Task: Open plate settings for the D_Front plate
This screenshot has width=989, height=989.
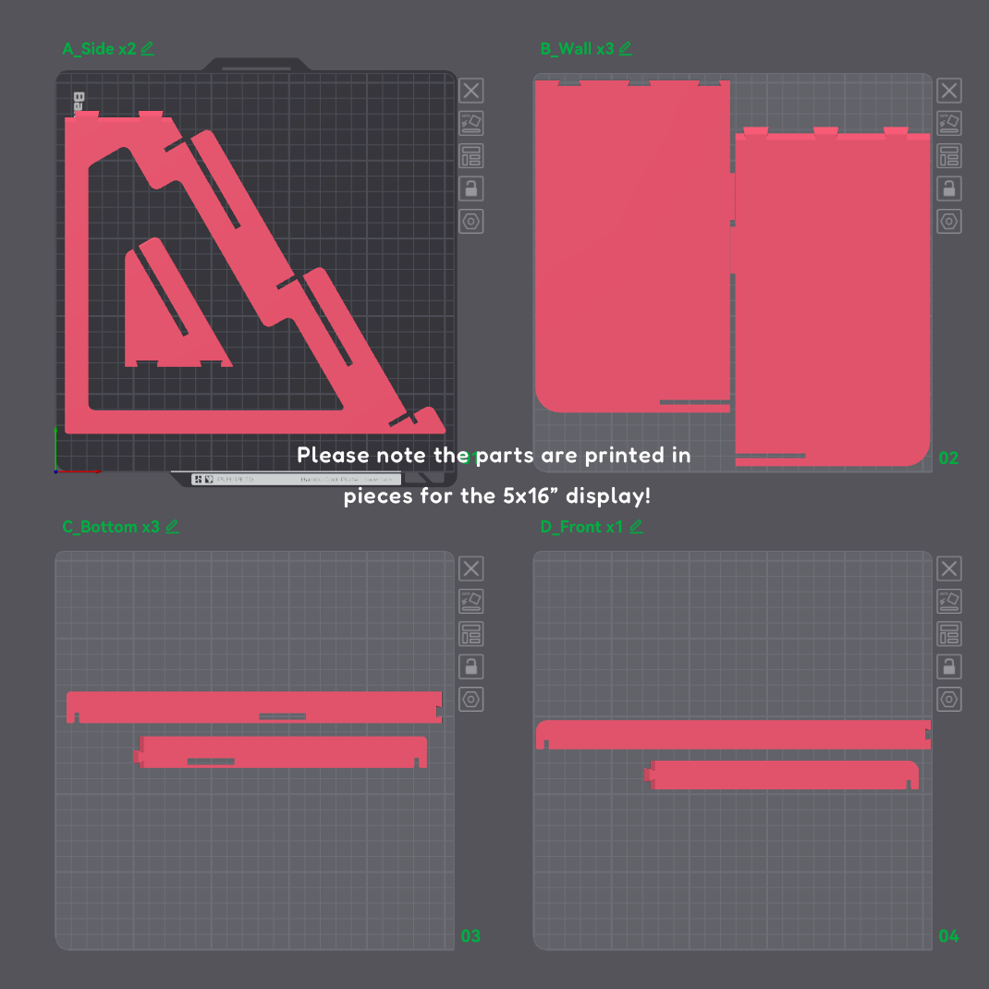Action: pos(948,700)
